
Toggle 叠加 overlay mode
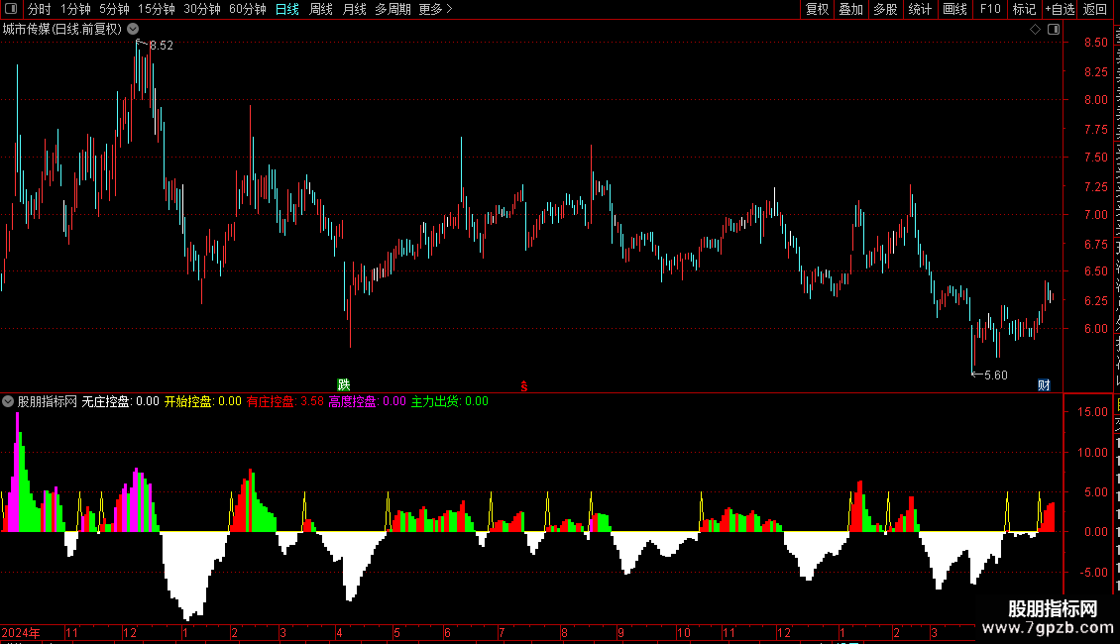coord(851,9)
